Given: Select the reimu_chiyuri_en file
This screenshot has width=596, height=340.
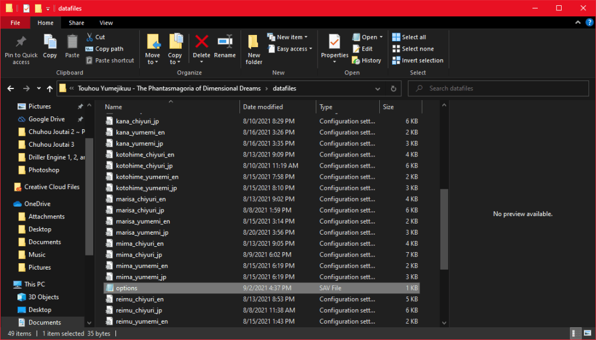Looking at the screenshot, I should tap(139, 299).
